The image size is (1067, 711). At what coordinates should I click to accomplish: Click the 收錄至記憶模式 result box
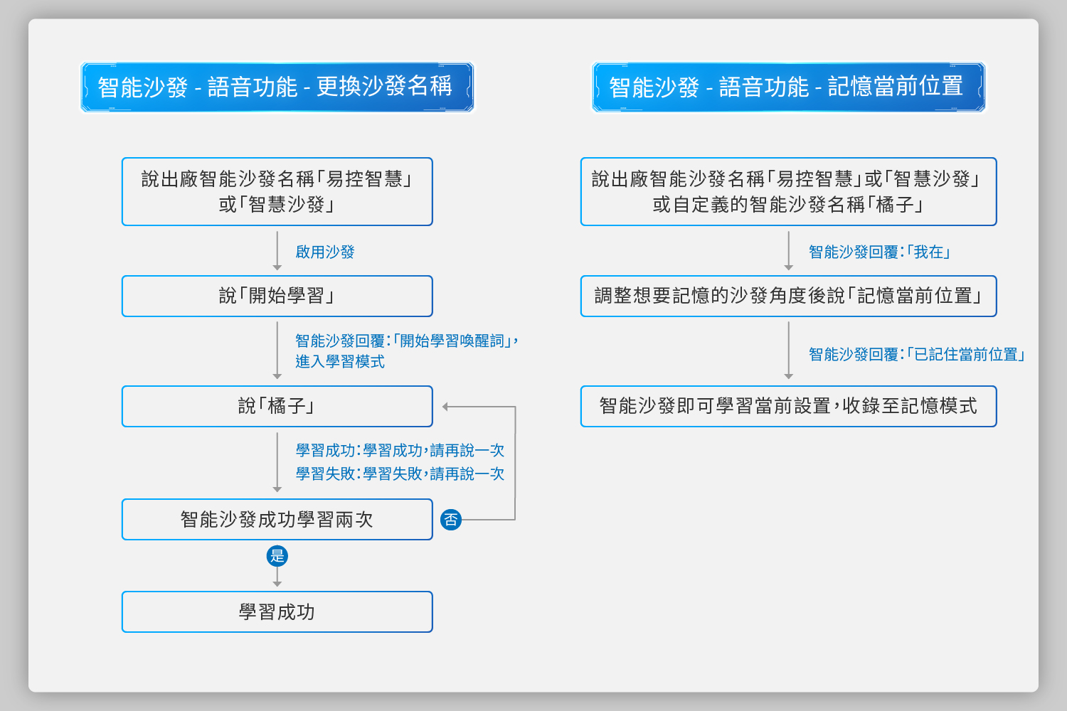[788, 406]
